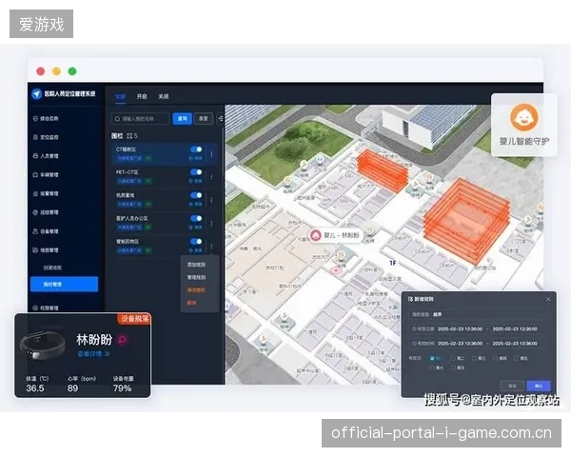Click the 设备脱落 alert badge
The width and height of the screenshot is (571, 457).
tap(134, 319)
